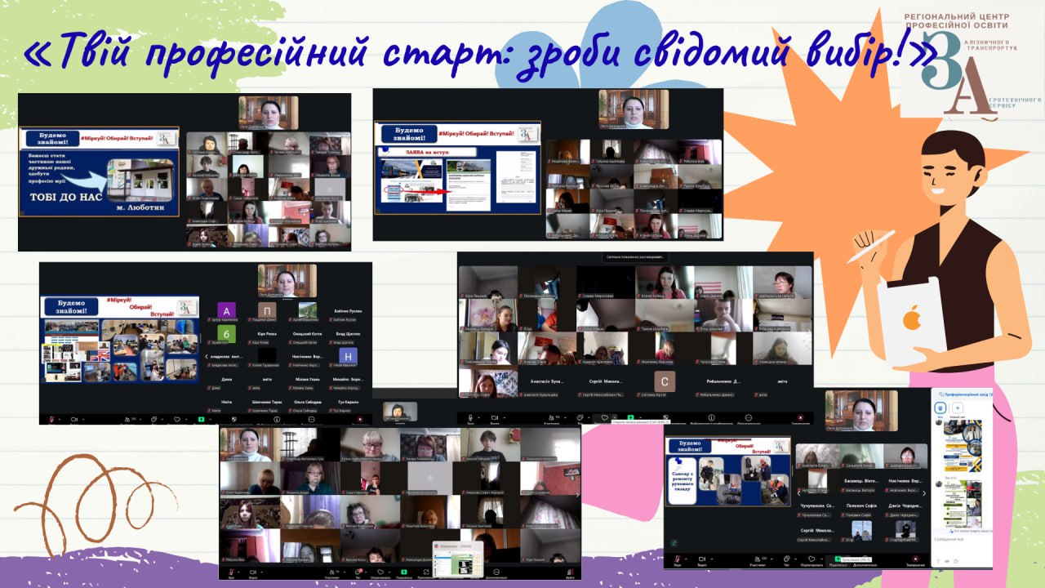Image resolution: width=1045 pixels, height=588 pixels.
Task: Toggle microphone in the full gallery-view Zoom window
Action: [231, 572]
